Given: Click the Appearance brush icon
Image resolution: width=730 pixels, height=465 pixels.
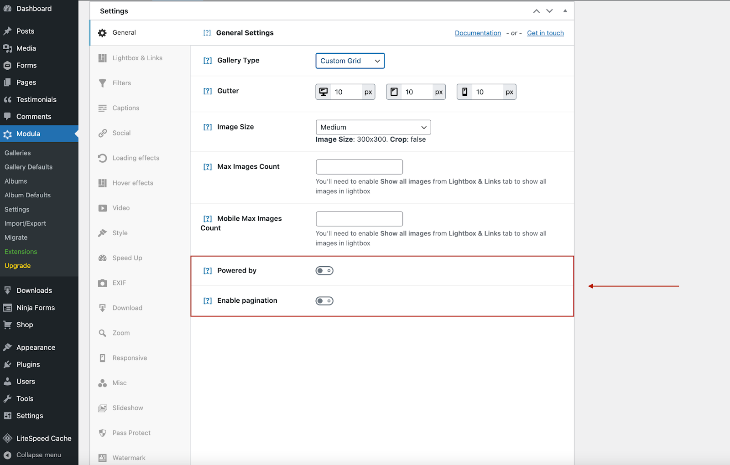Looking at the screenshot, I should [x=7, y=347].
